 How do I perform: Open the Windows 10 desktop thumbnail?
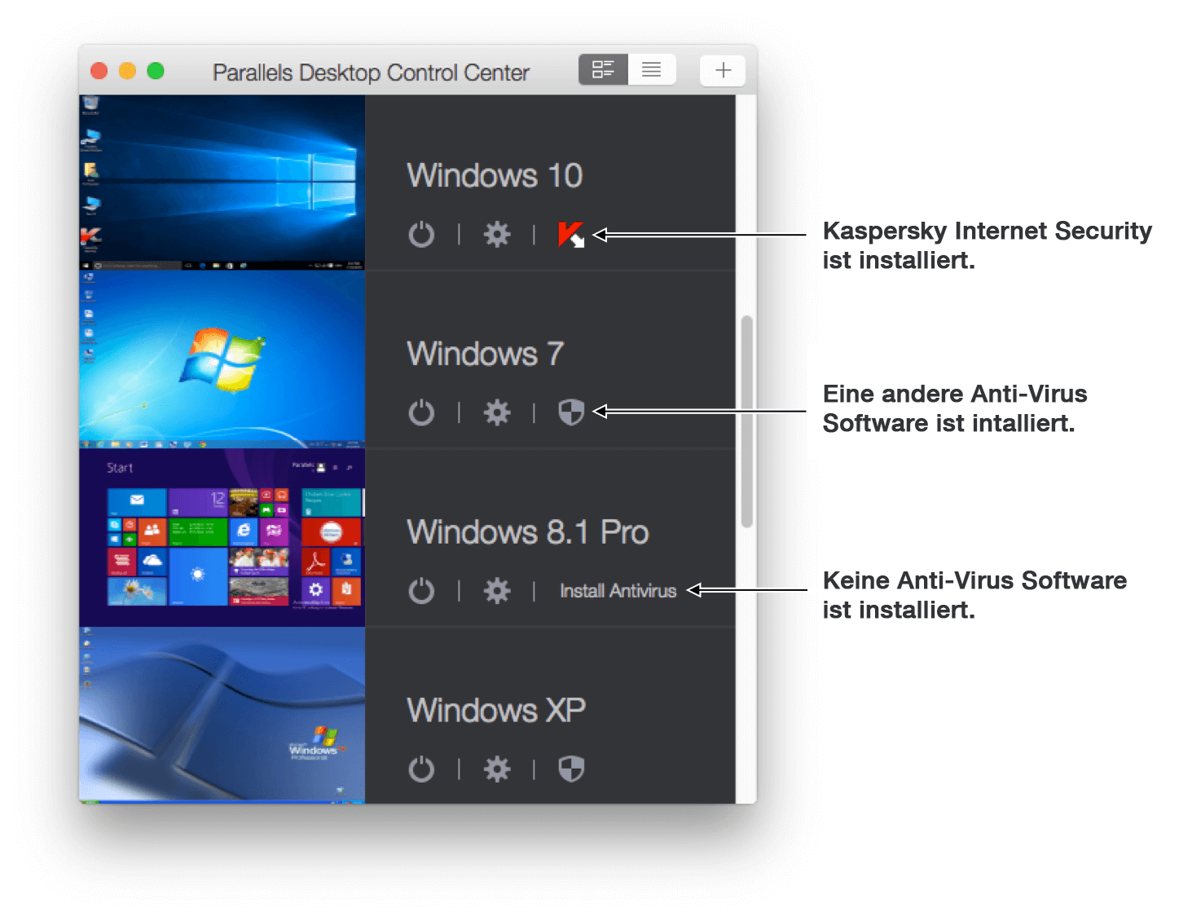[x=222, y=179]
